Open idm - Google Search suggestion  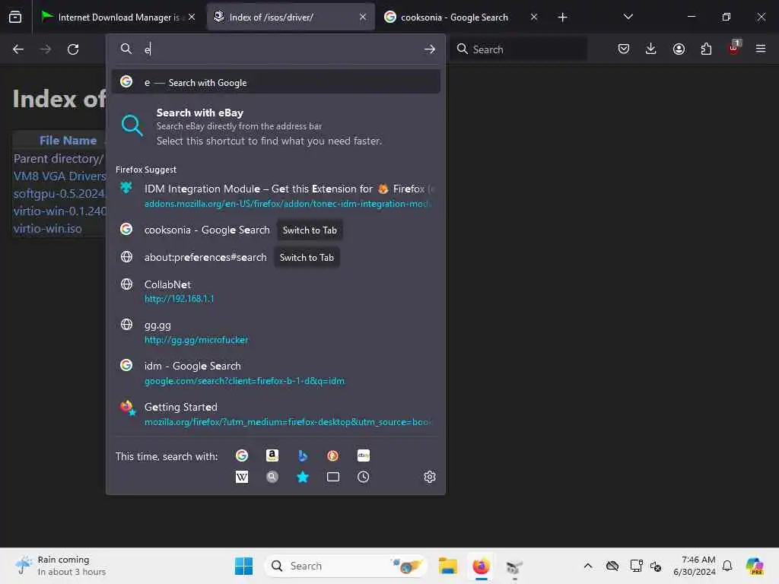tap(275, 373)
